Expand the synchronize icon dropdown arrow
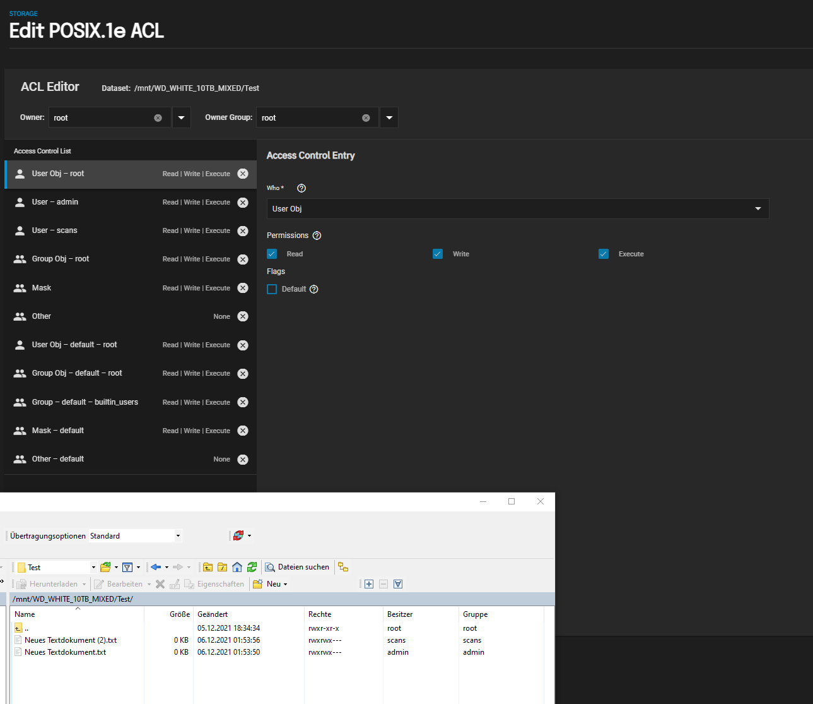813x704 pixels. click(x=250, y=535)
